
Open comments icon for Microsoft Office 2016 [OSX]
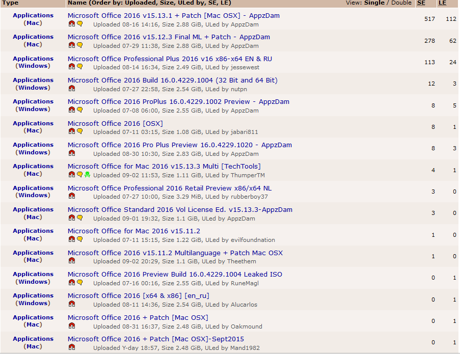tap(80, 131)
